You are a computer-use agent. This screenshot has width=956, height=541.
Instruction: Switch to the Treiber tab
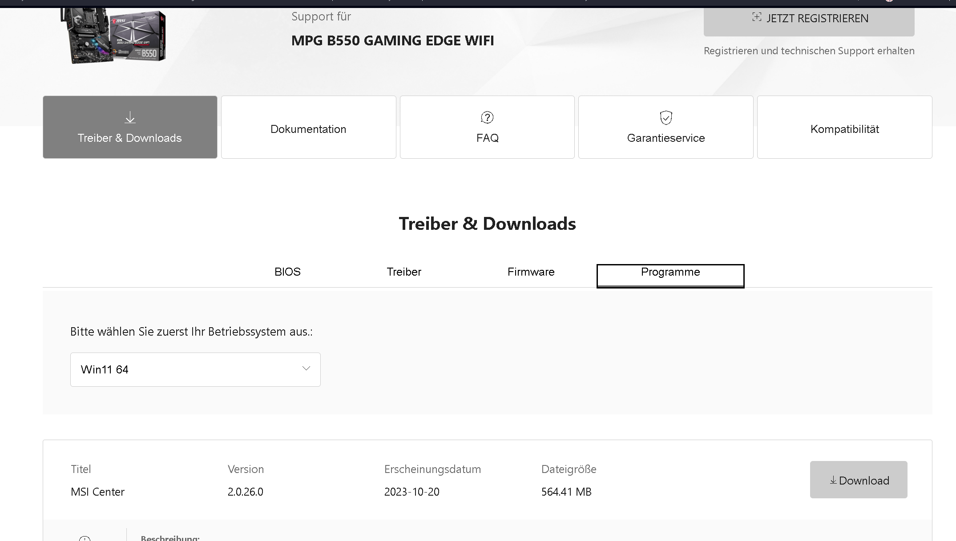click(x=403, y=272)
